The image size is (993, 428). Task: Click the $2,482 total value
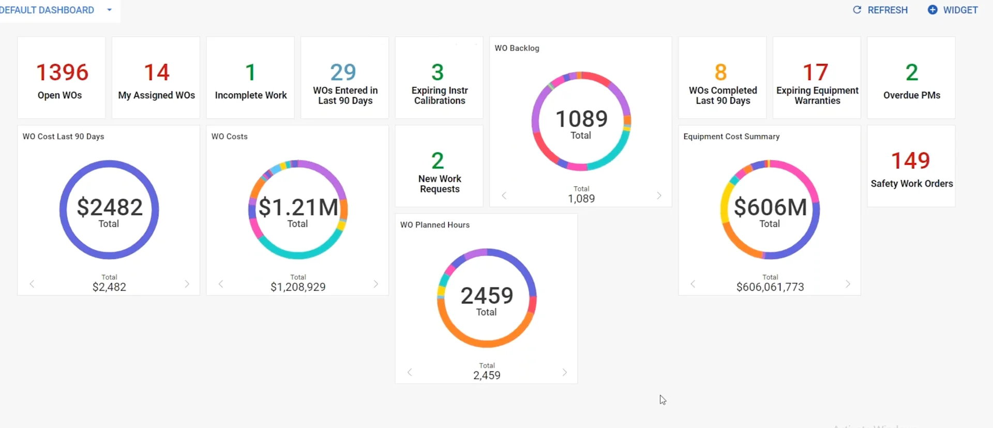coord(109,287)
